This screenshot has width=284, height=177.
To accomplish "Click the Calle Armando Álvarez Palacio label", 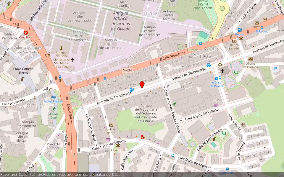I will (172, 111).
